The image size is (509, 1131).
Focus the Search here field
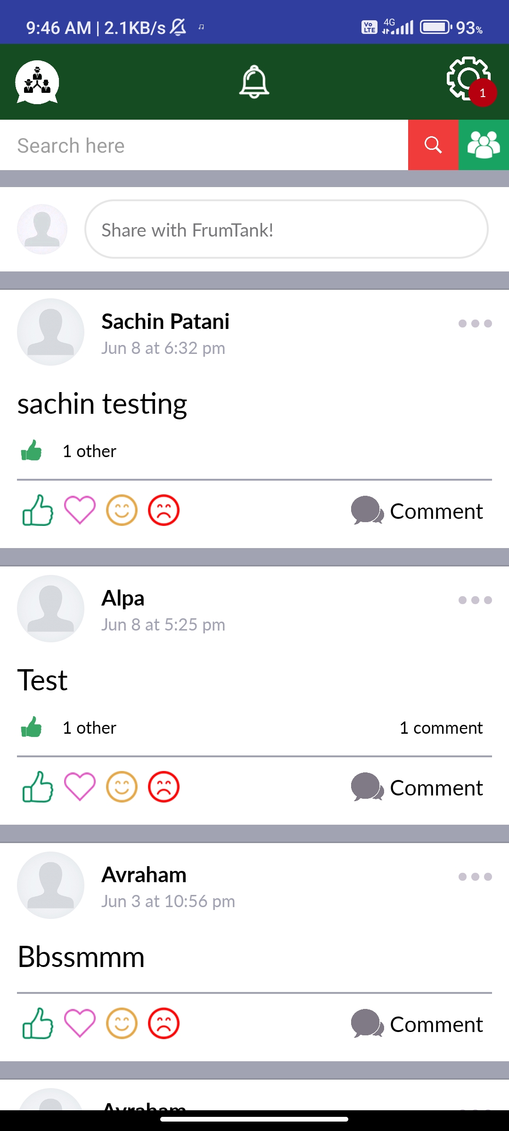204,145
